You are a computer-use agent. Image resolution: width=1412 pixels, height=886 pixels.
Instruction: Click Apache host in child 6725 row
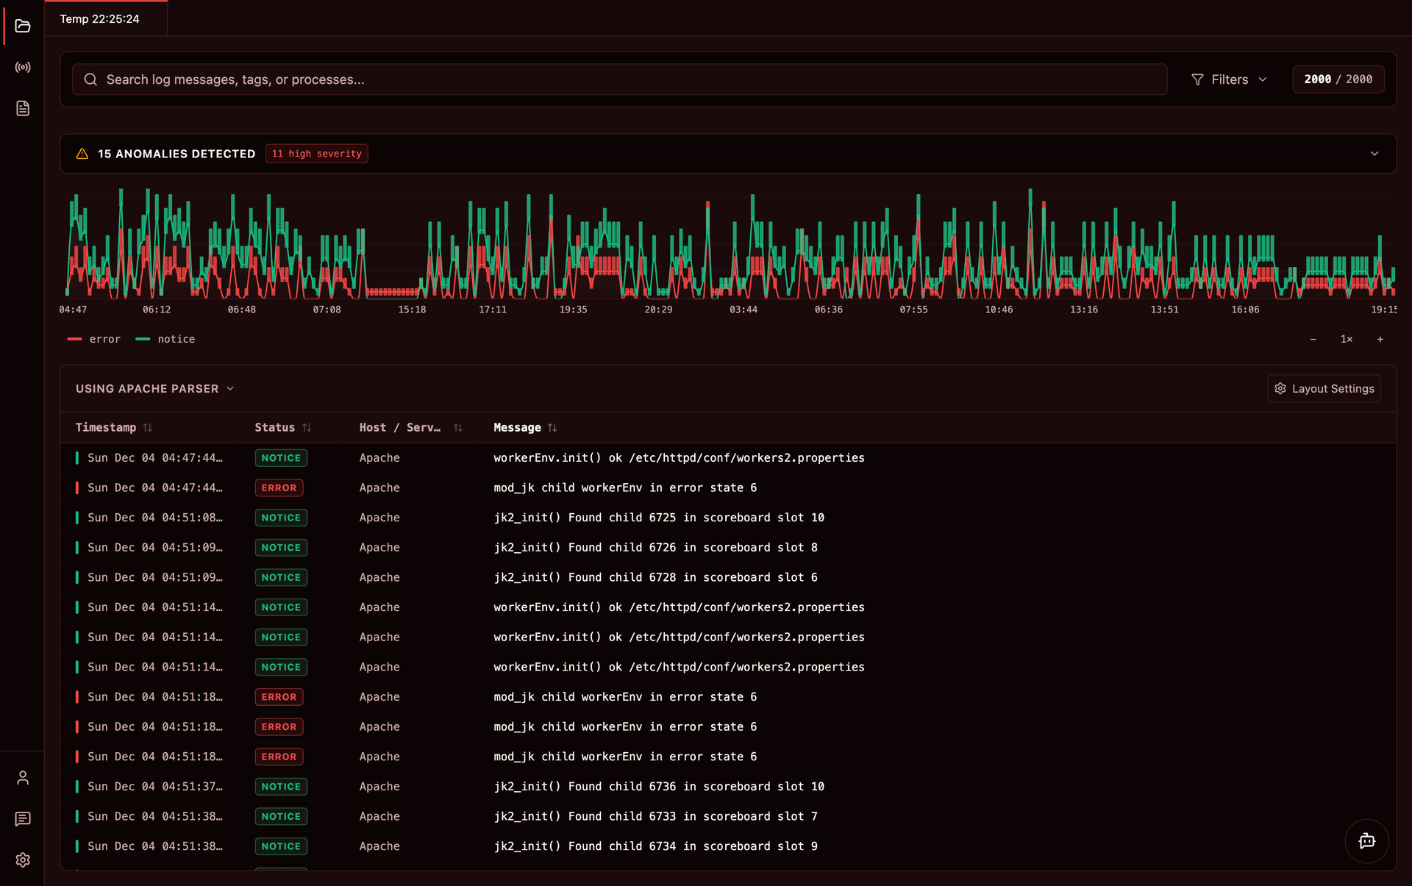379,518
